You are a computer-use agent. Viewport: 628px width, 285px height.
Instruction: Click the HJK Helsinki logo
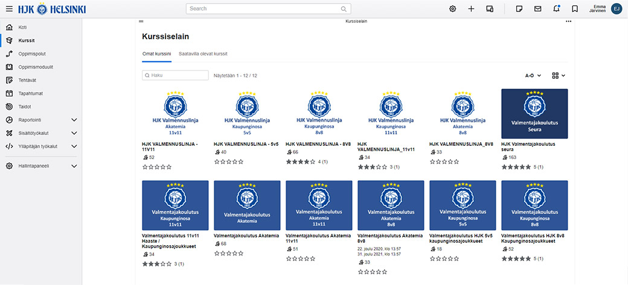(52, 9)
